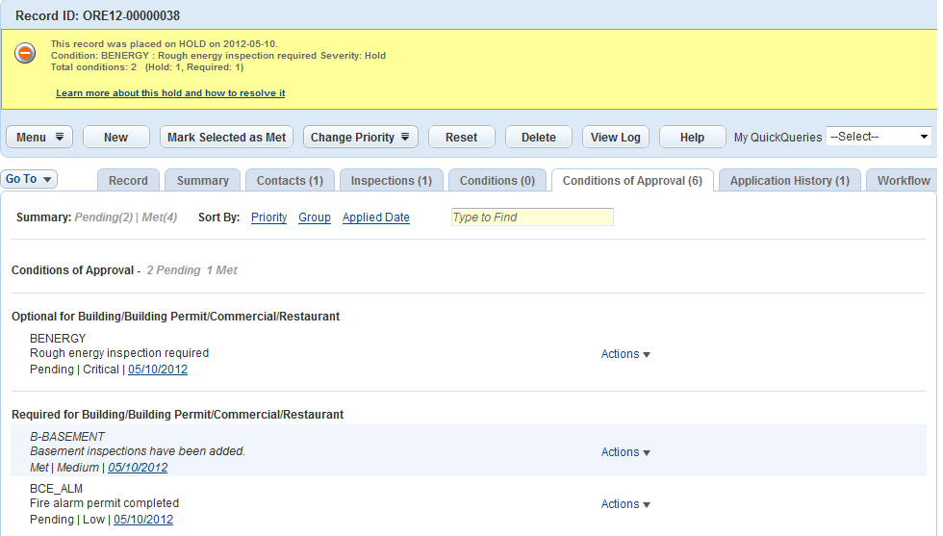
Task: Switch to the Application History (1) tab
Action: point(789,181)
